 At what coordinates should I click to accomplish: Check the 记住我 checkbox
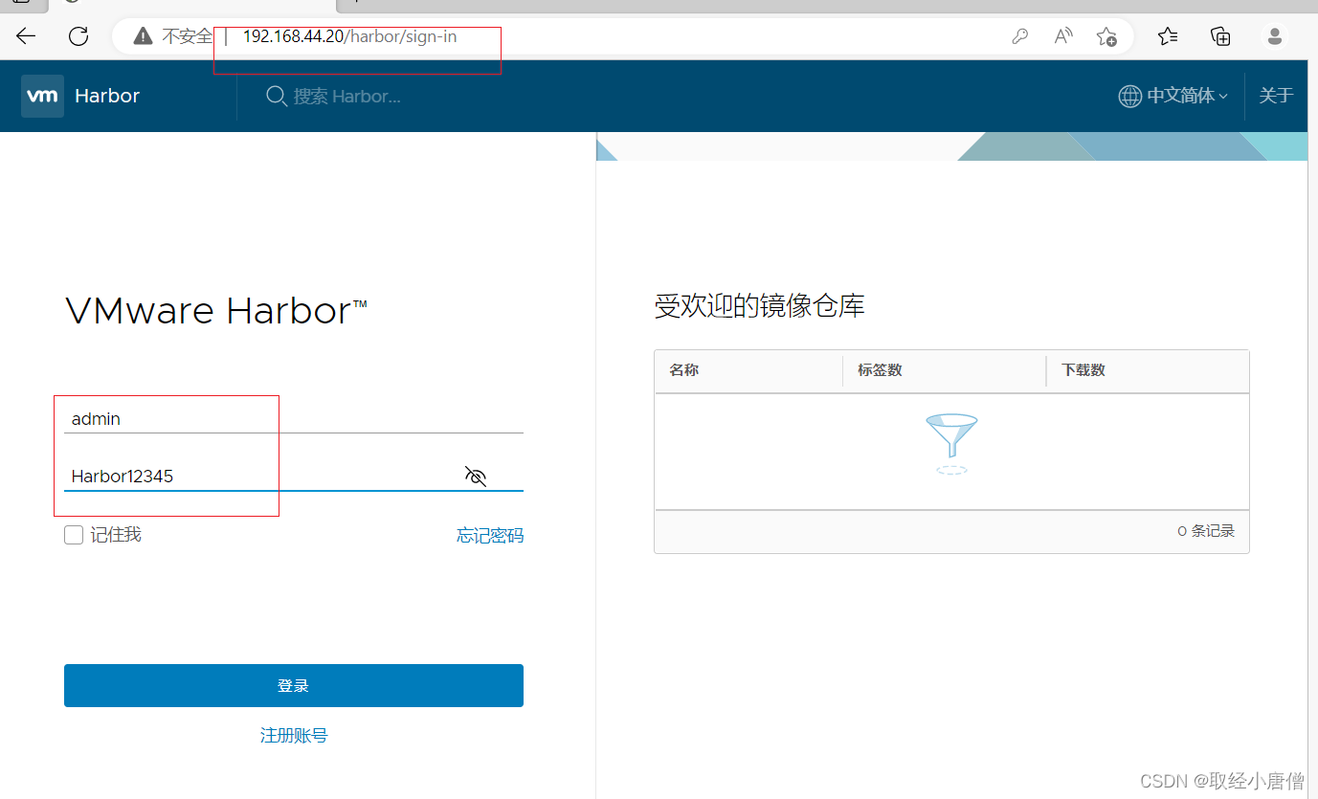coord(74,535)
